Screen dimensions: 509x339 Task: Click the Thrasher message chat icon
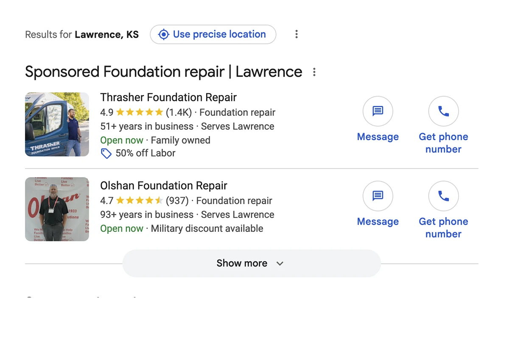click(x=378, y=111)
